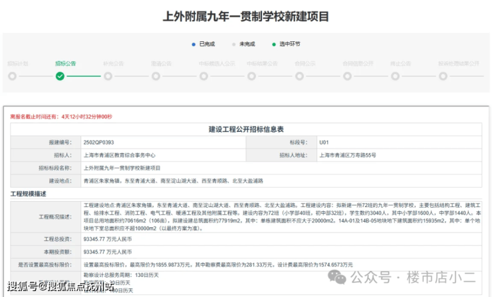Screen dimensions: 492x297
Task: Click the blue 已完成 legend dot
Action: click(x=193, y=44)
